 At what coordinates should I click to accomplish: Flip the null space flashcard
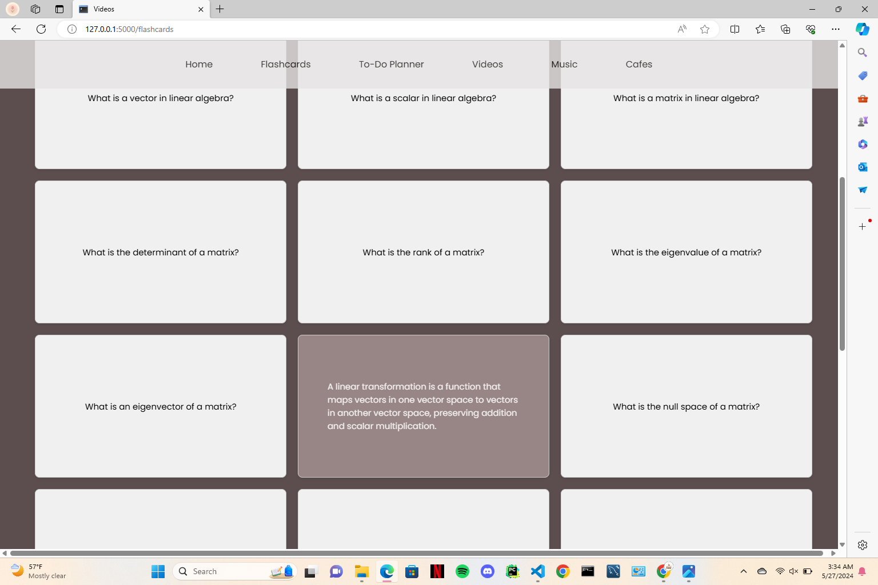(x=687, y=406)
